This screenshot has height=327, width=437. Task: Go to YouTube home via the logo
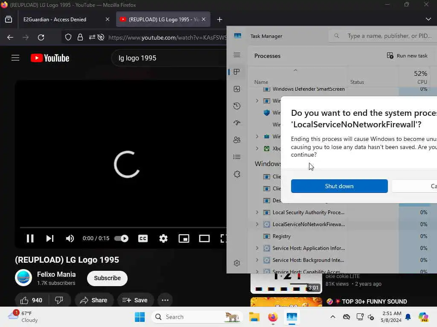tap(50, 58)
